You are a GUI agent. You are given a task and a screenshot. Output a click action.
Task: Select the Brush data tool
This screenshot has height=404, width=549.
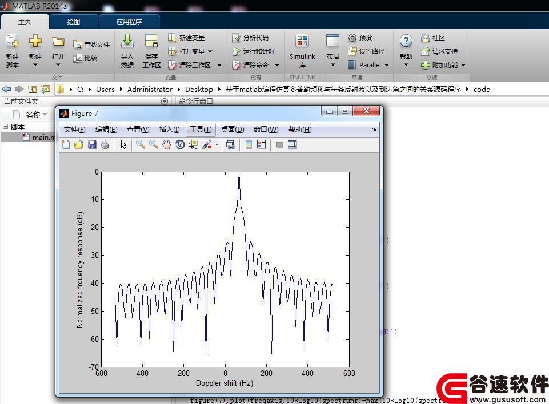point(207,144)
